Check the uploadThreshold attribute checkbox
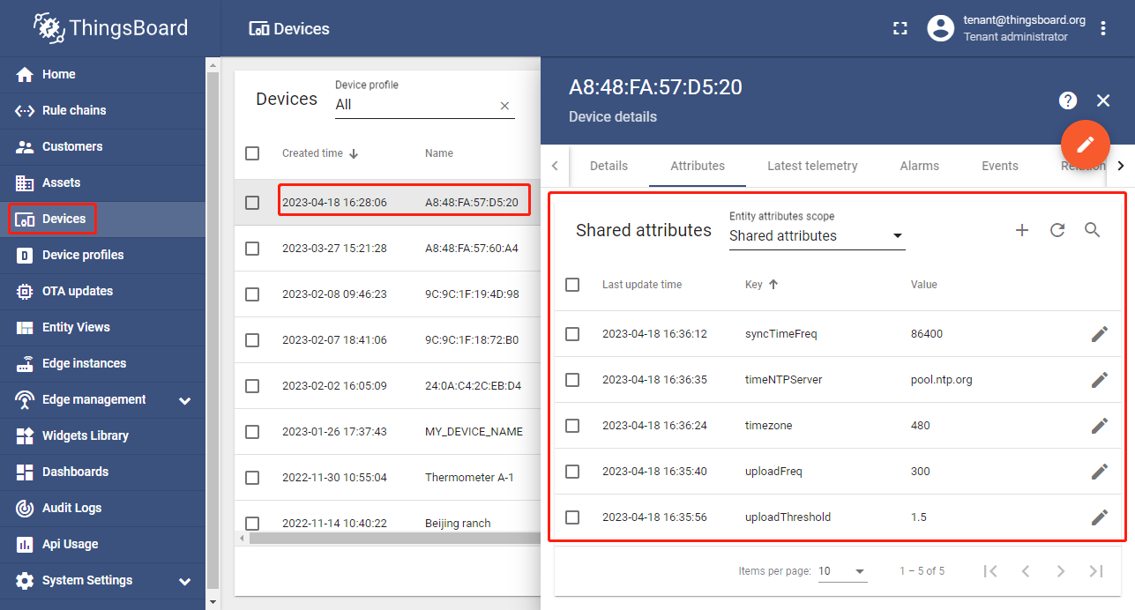1135x610 pixels. (572, 517)
